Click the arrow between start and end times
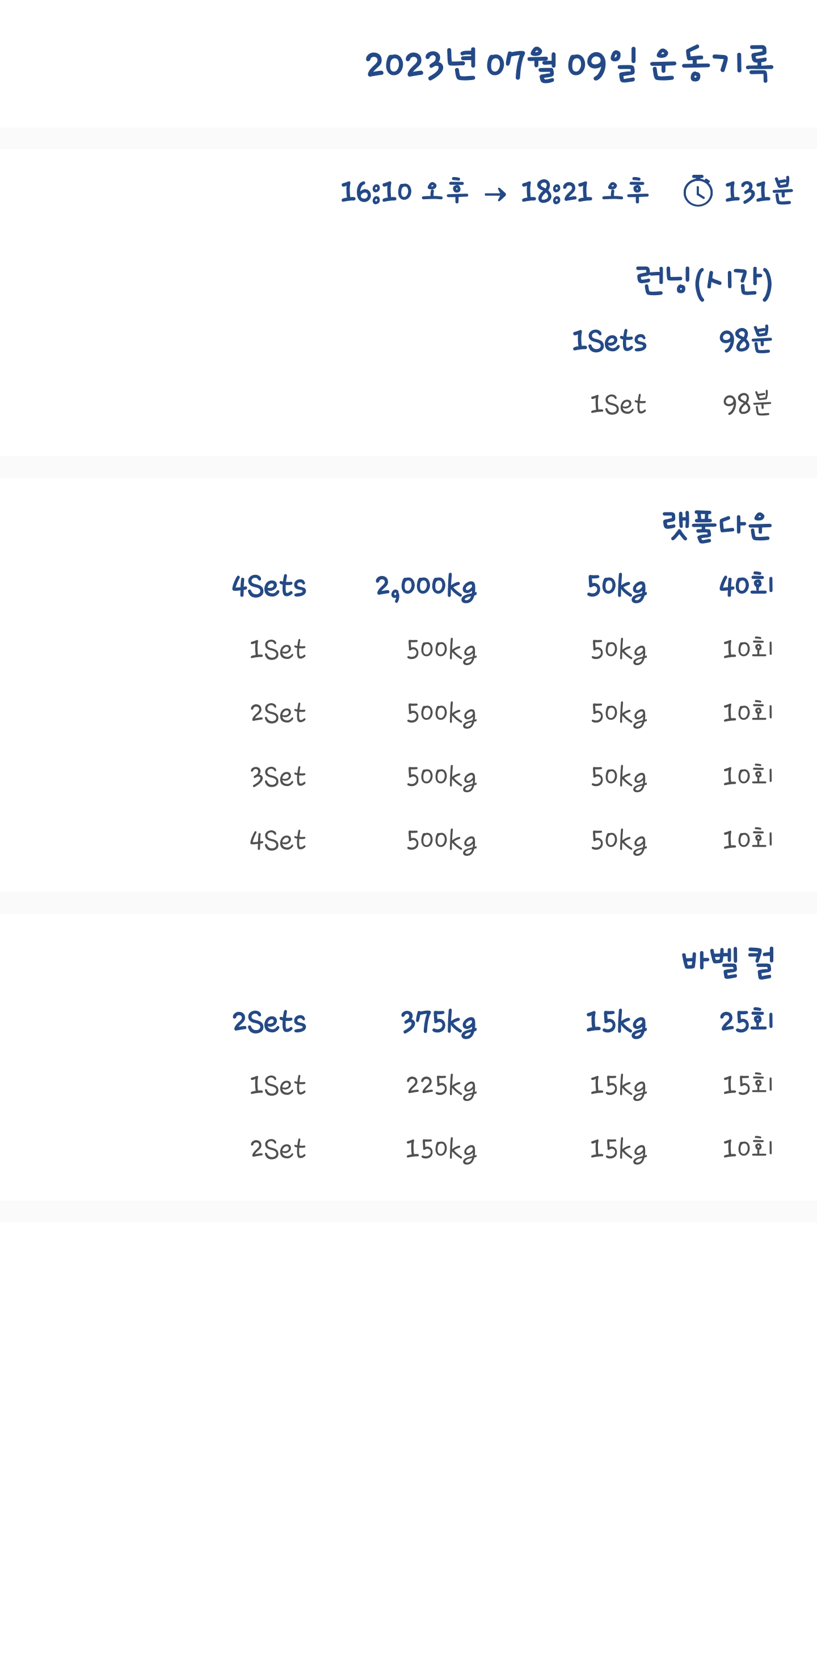This screenshot has height=1664, width=817. click(495, 194)
